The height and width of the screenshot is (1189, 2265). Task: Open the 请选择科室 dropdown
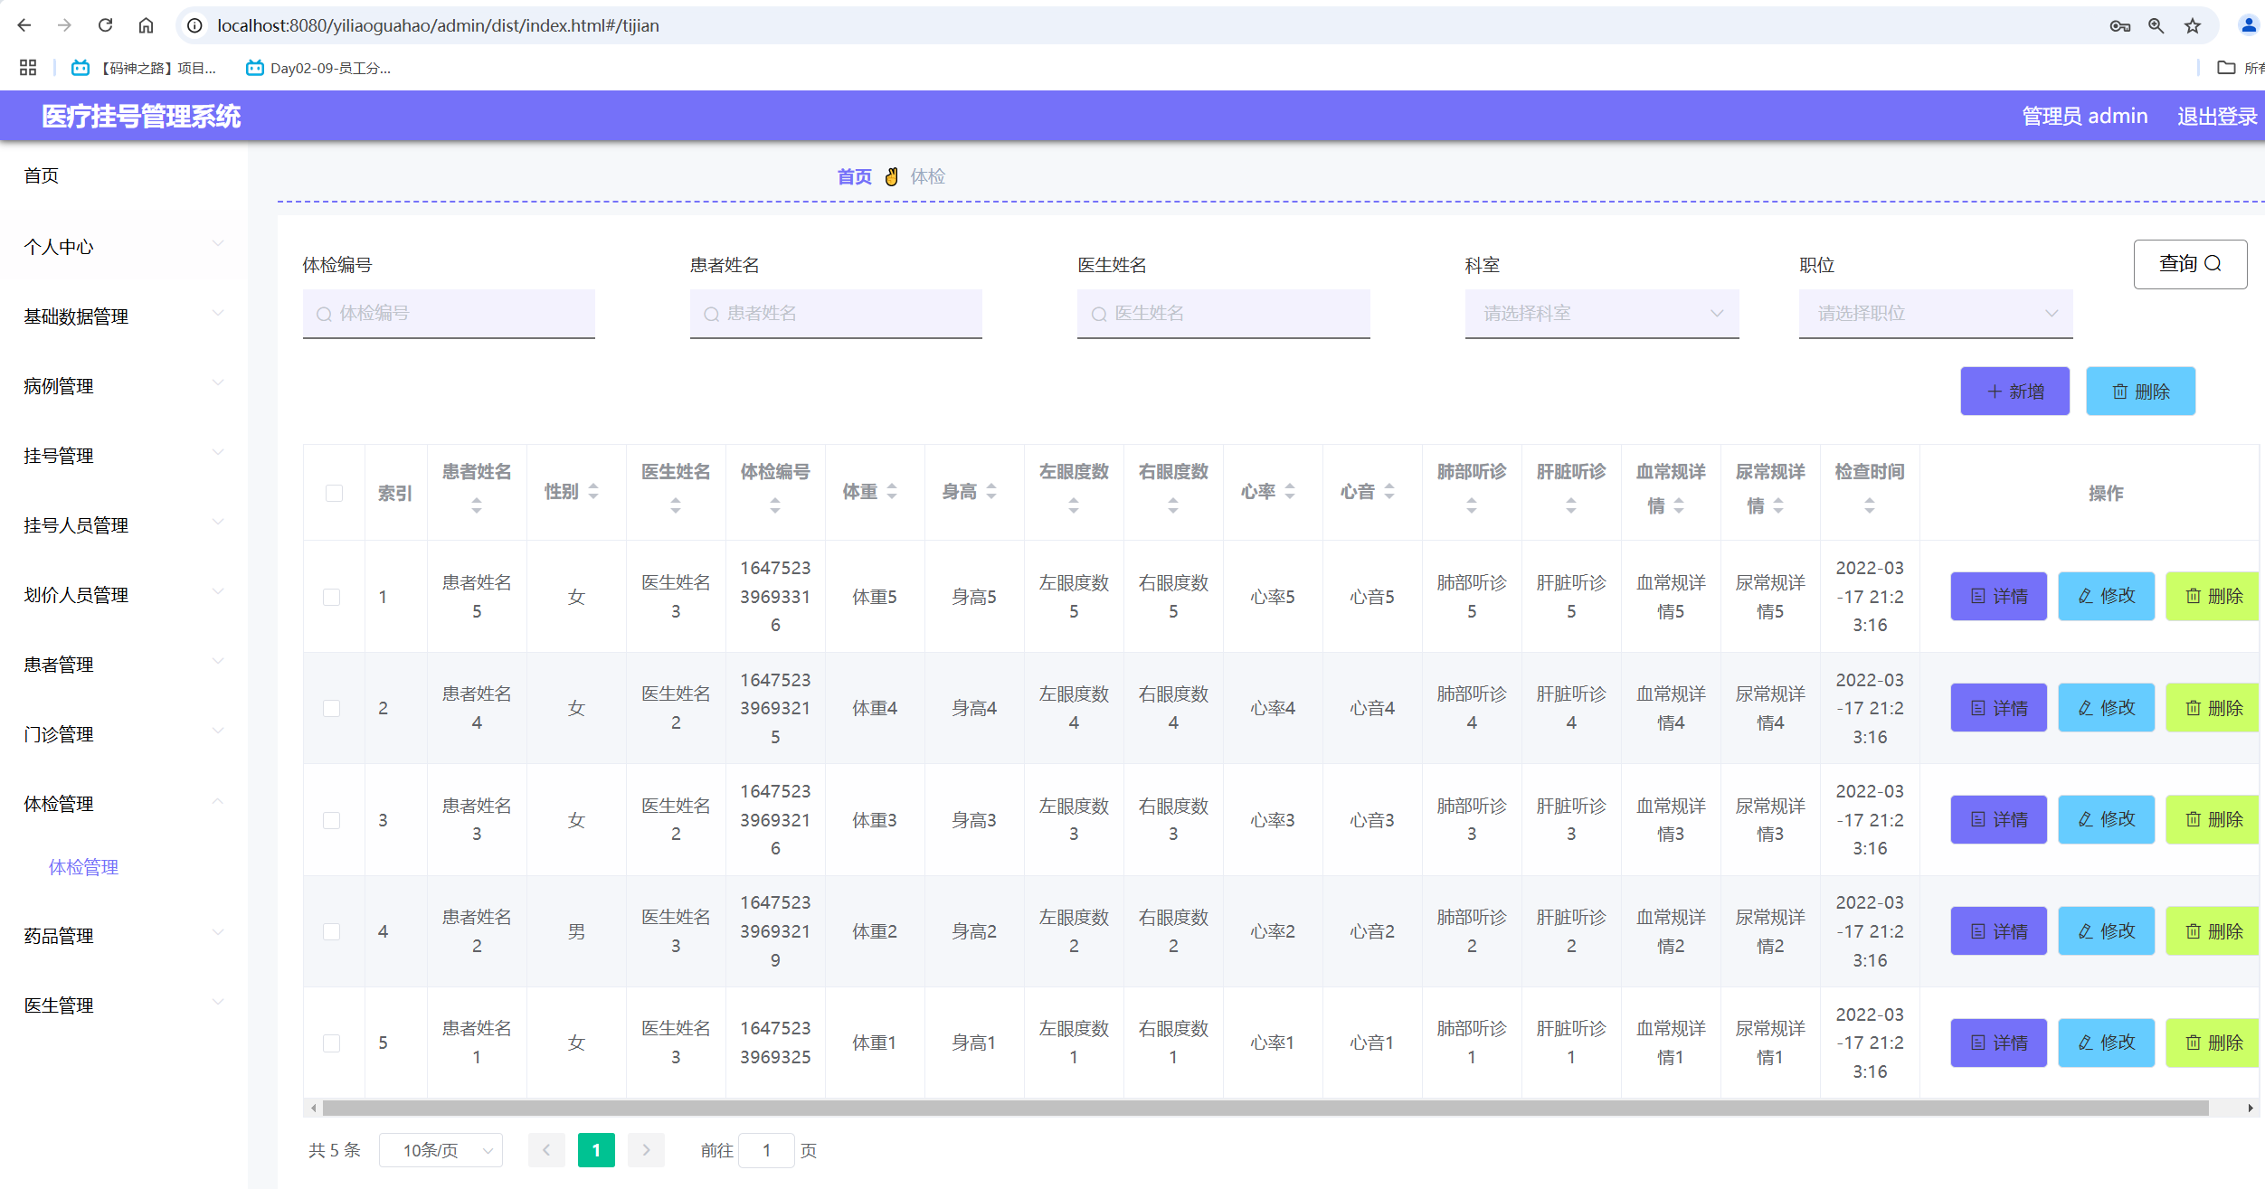(1602, 313)
